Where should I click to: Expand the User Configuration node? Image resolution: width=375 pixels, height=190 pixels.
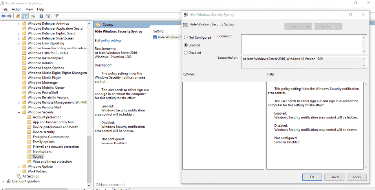pyautogui.click(x=3, y=181)
